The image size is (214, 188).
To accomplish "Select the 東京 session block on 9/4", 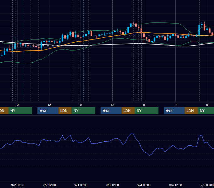I will tap(174, 111).
